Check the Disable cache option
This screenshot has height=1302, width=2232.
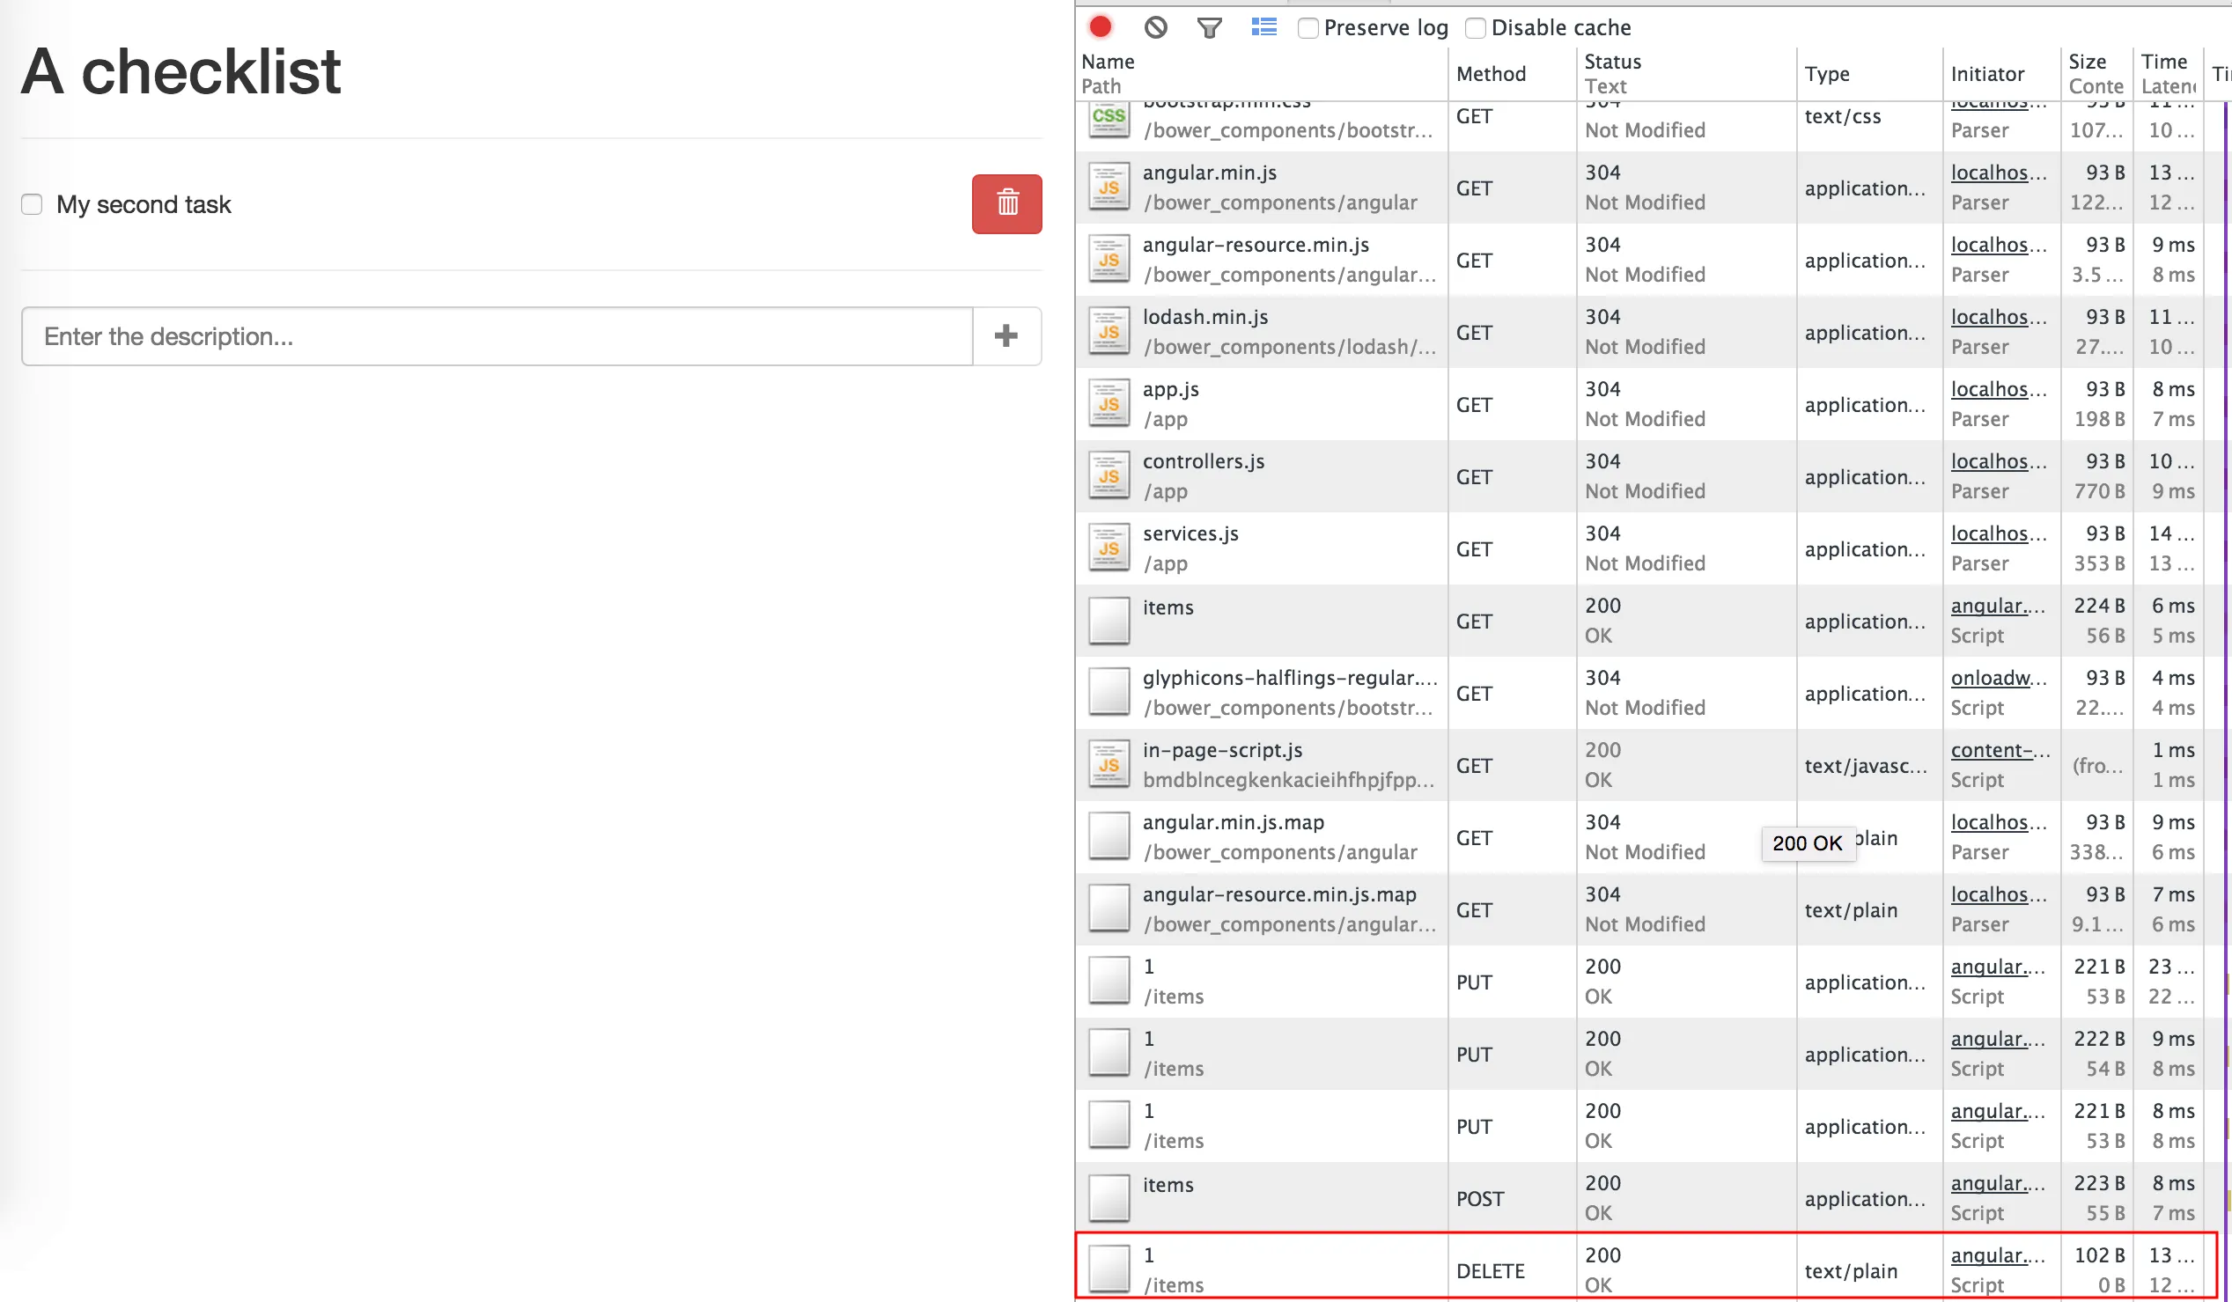click(x=1475, y=28)
